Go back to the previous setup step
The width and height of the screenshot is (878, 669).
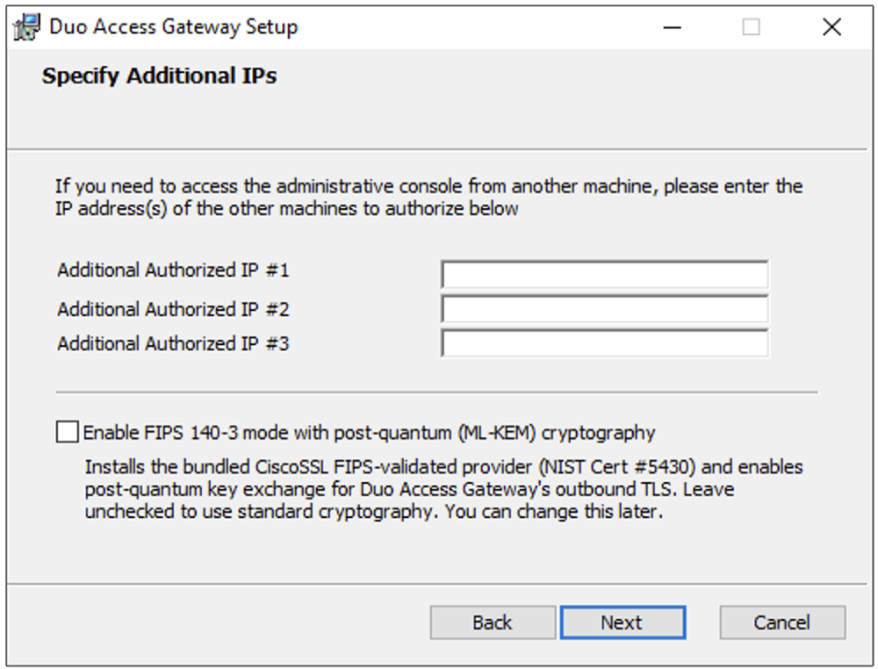493,622
